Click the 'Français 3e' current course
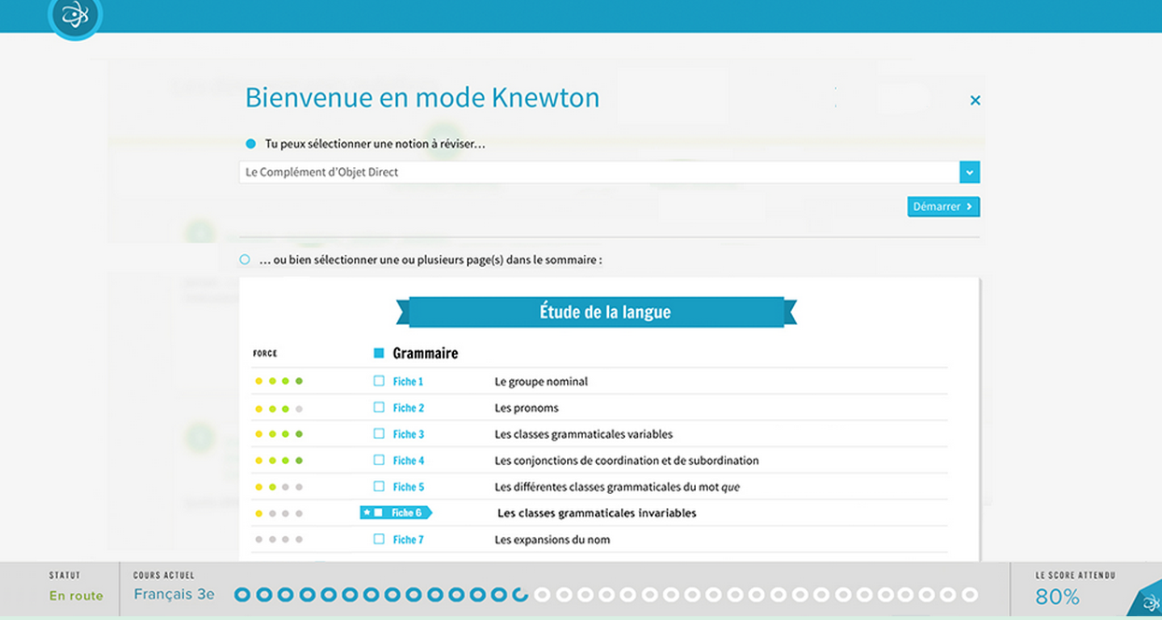Viewport: 1162px width, 620px height. click(174, 595)
